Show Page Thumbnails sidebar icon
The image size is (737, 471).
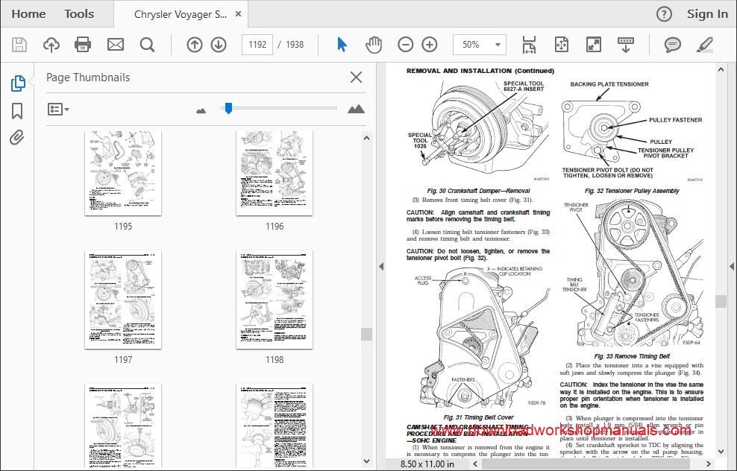[17, 83]
